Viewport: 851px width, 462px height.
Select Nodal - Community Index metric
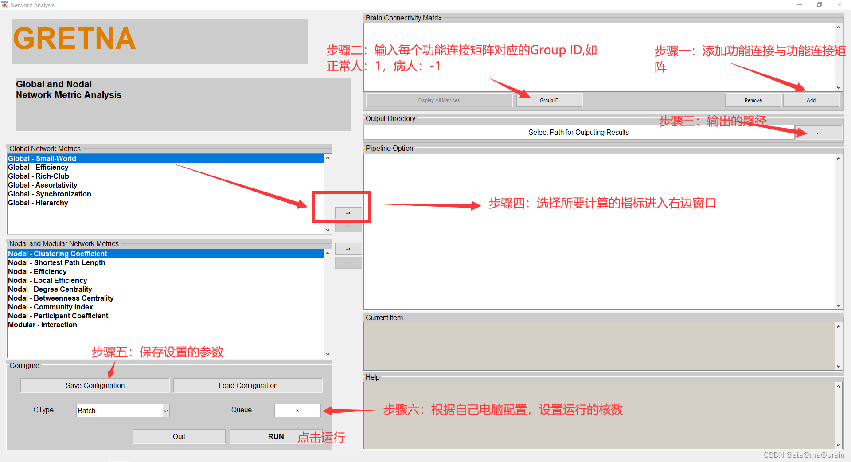tap(166, 307)
